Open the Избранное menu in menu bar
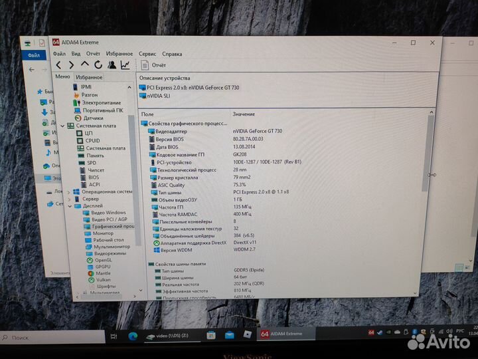The height and width of the screenshot is (359, 478). [119, 54]
